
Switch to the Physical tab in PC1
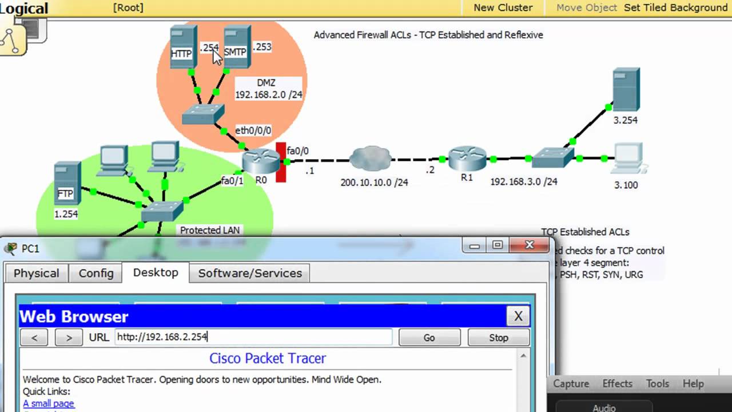tap(36, 273)
